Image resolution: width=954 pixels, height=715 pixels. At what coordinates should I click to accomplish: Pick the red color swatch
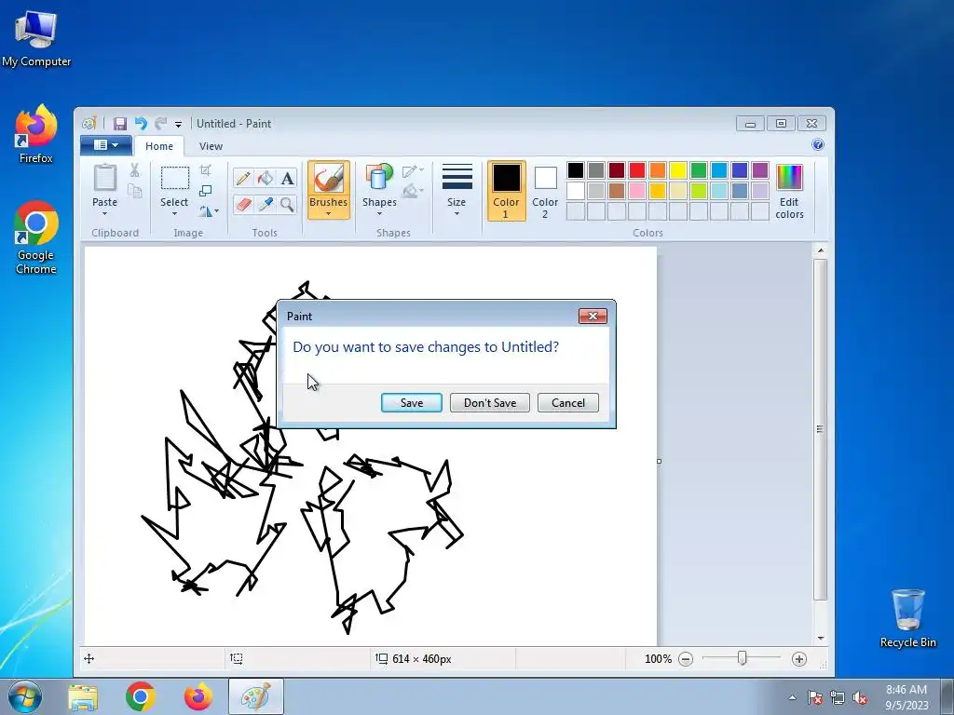coord(637,170)
